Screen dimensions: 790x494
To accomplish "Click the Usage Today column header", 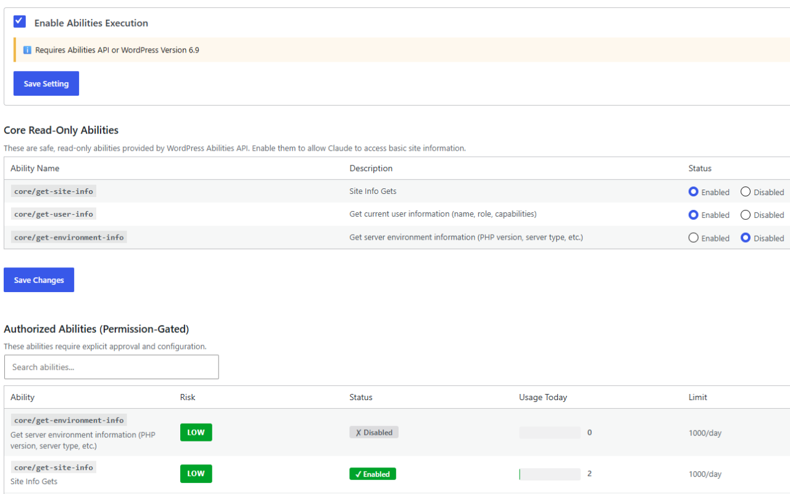I will click(543, 397).
